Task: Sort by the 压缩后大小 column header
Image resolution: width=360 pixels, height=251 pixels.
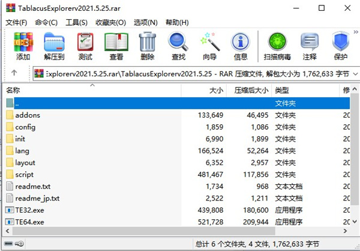Action: coord(249,90)
